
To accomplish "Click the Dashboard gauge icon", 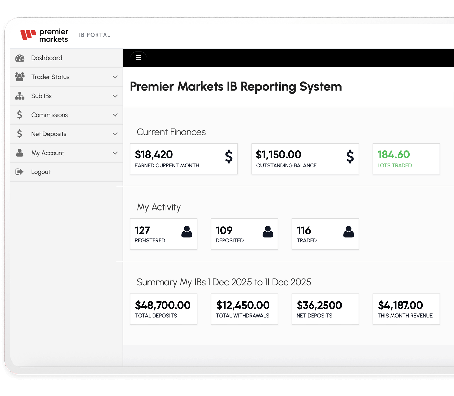I will 20,58.
